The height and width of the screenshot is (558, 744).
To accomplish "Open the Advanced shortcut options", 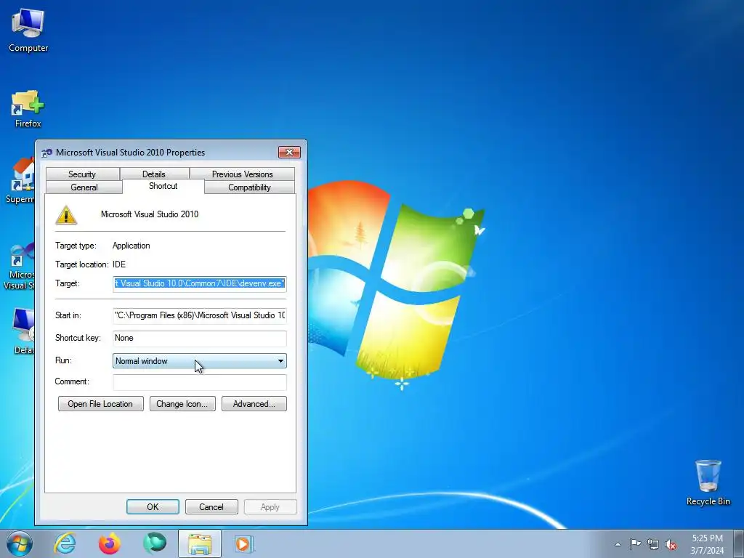I will point(254,404).
